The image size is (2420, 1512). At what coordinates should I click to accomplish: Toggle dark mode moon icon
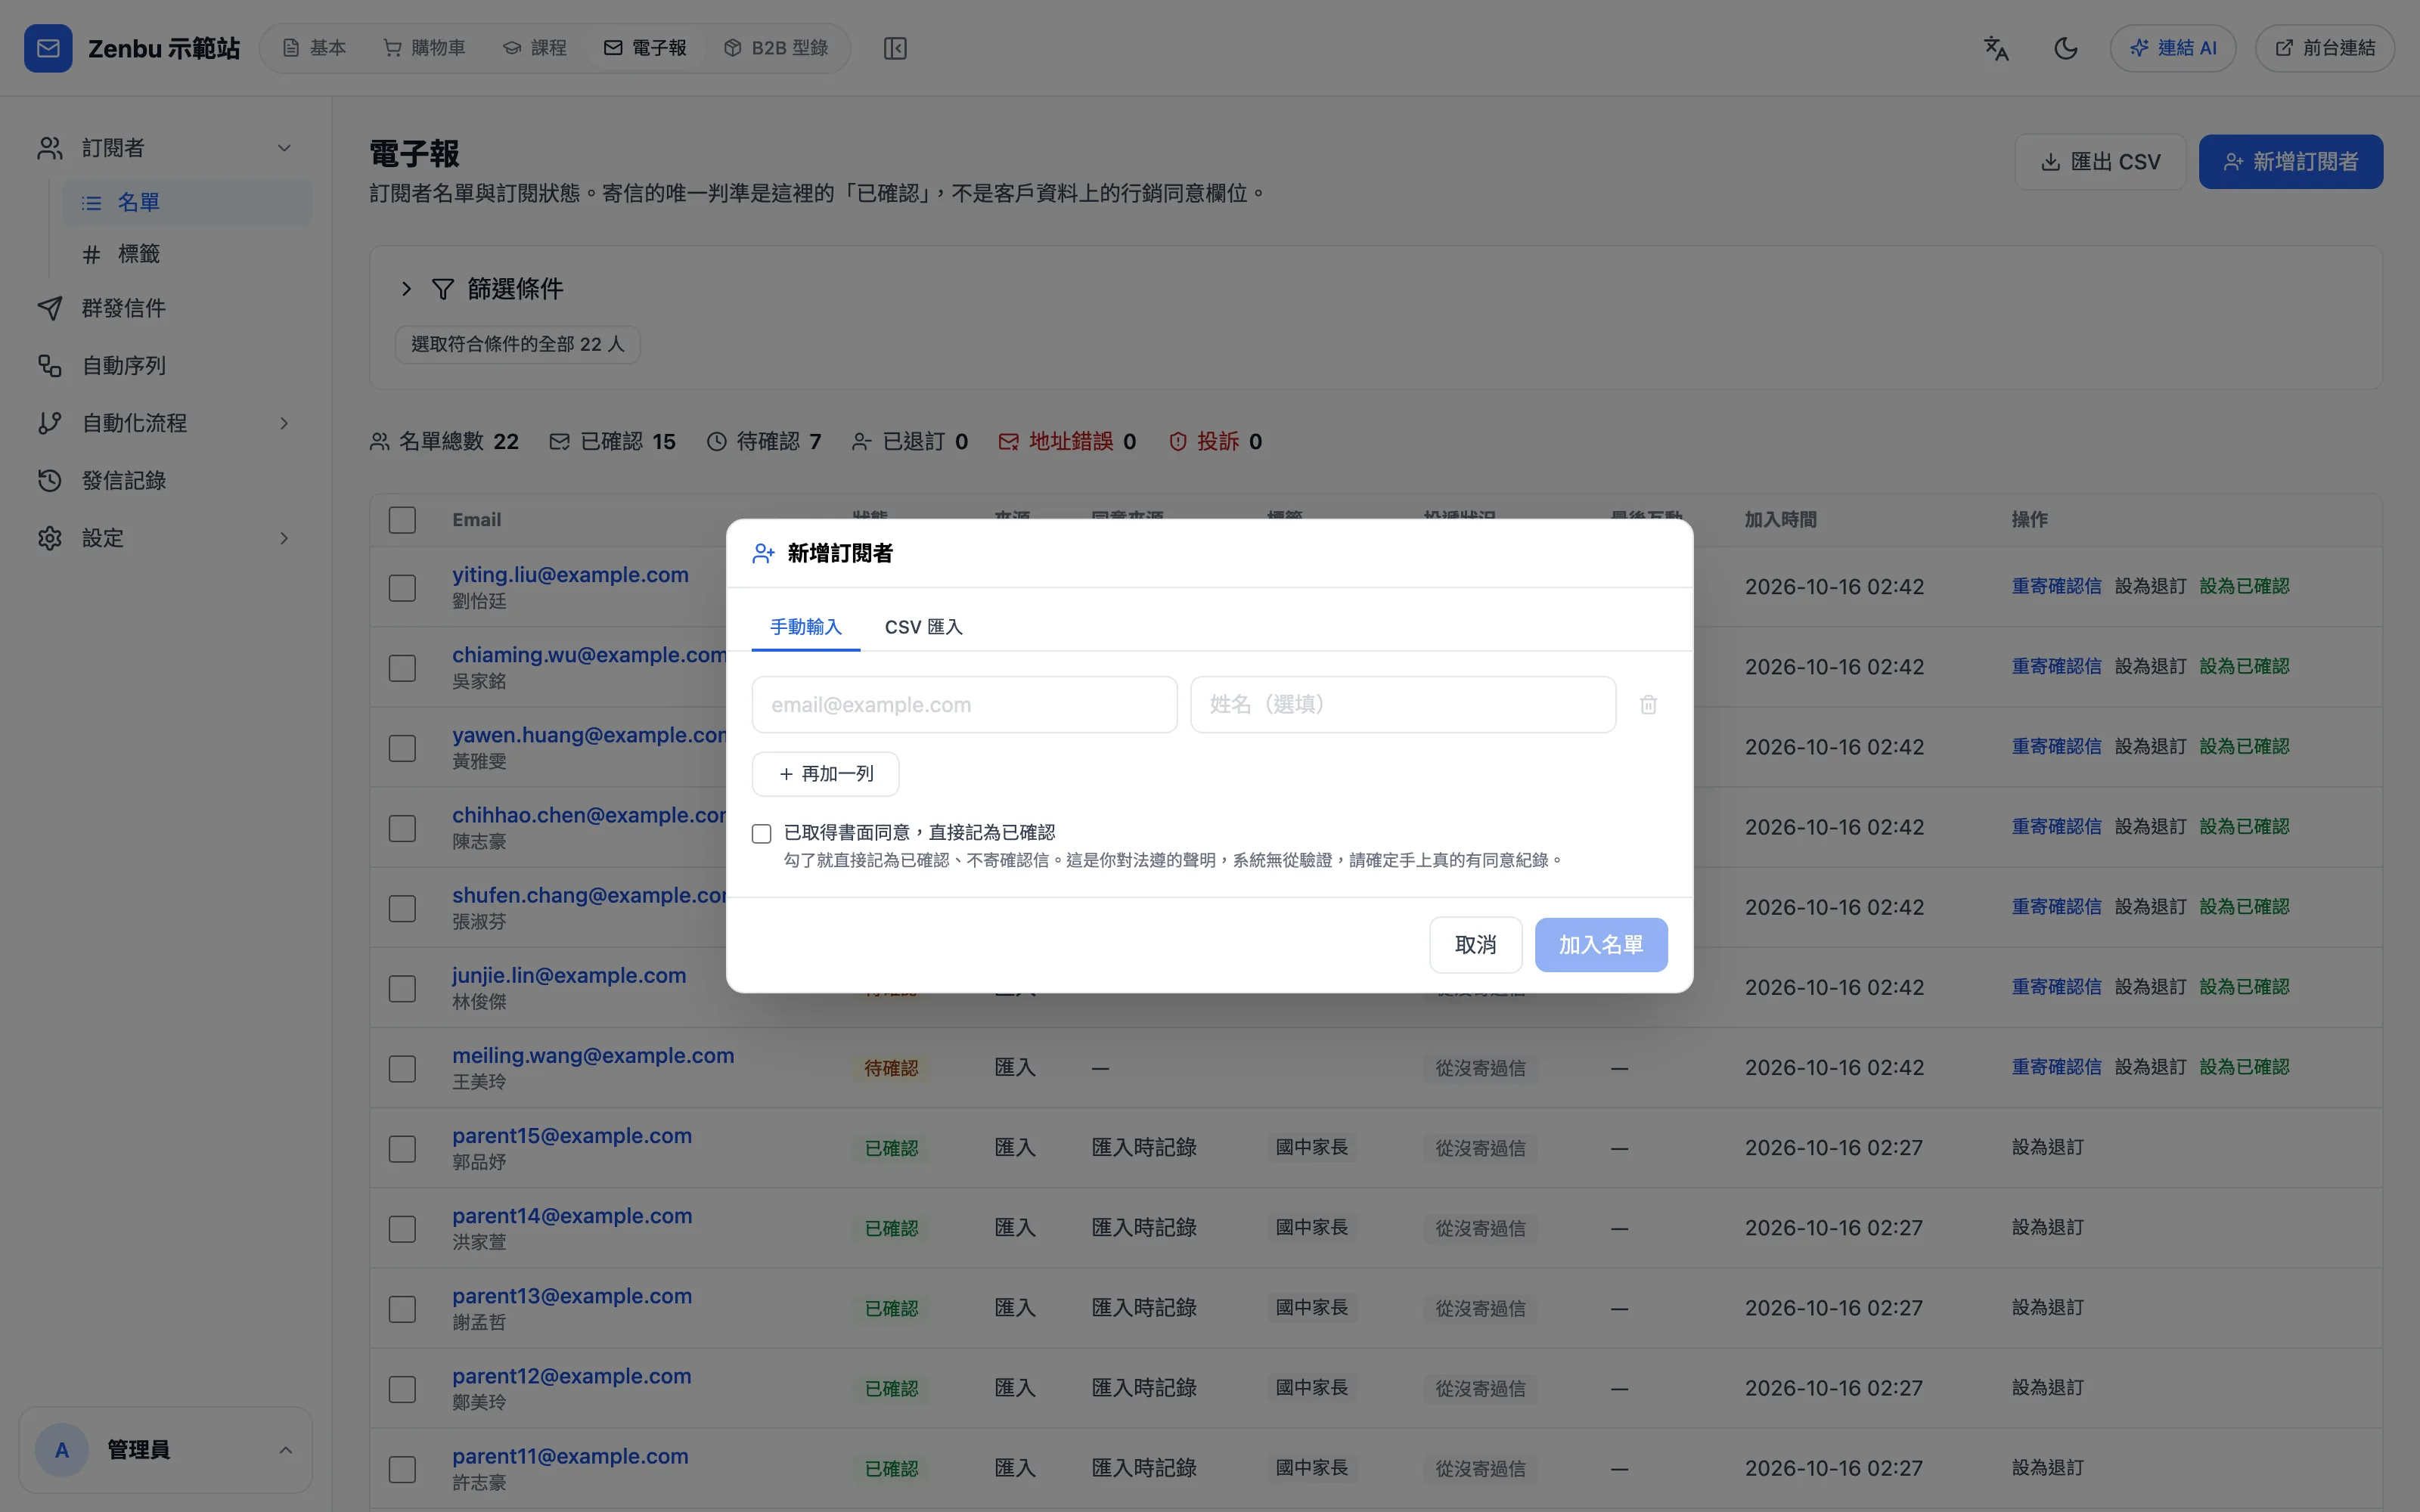2065,48
